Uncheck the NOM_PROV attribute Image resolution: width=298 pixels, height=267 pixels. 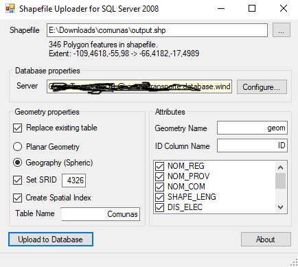159,176
